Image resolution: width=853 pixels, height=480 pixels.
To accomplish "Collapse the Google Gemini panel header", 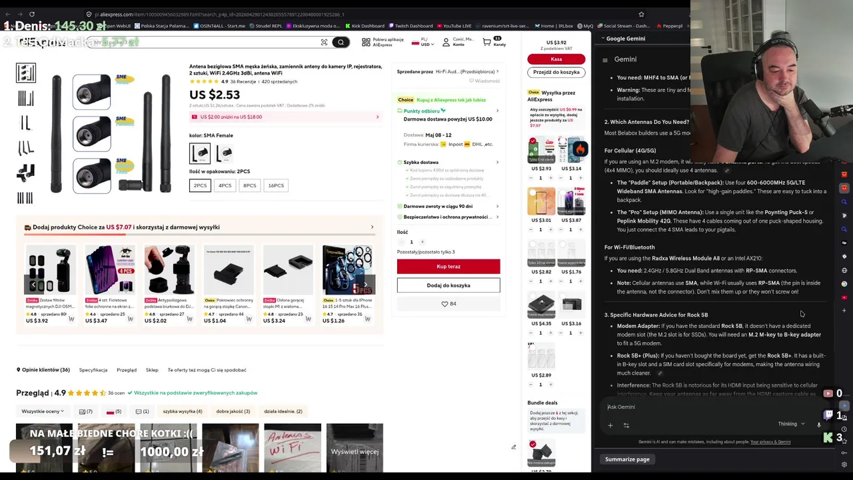I will (623, 39).
